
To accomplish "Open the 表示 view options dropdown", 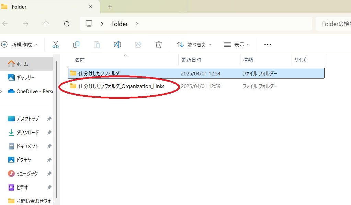I will coord(237,45).
